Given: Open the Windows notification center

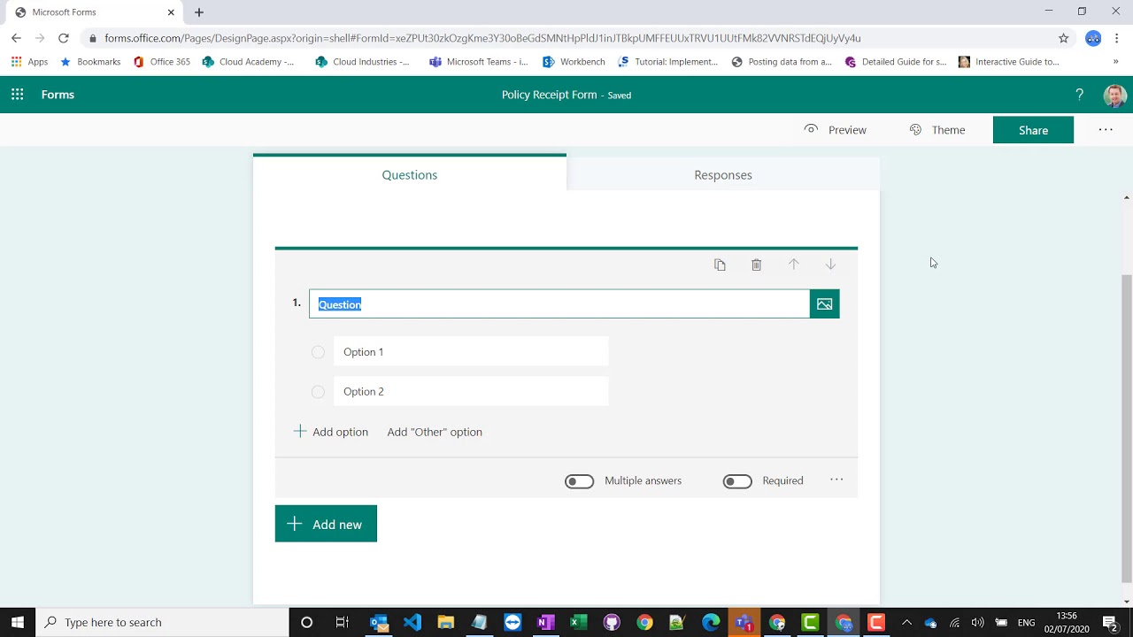Looking at the screenshot, I should 1110,622.
